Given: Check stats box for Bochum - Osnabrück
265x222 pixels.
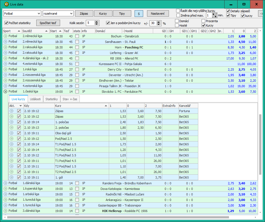Looking at the screenshot, I should (x=77, y=36).
